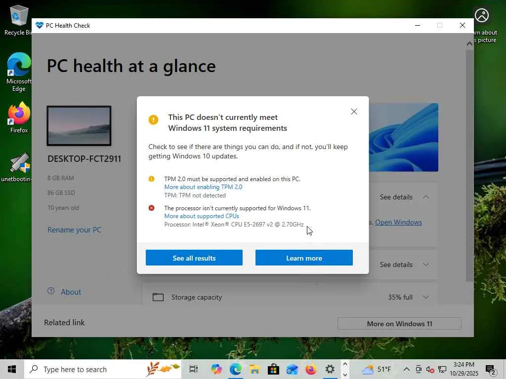The width and height of the screenshot is (506, 379).
Task: Click the DESKTOP-FCT2911 computer name
Action: click(84, 159)
